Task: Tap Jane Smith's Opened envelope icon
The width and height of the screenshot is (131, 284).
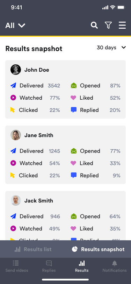Action: 74,151
